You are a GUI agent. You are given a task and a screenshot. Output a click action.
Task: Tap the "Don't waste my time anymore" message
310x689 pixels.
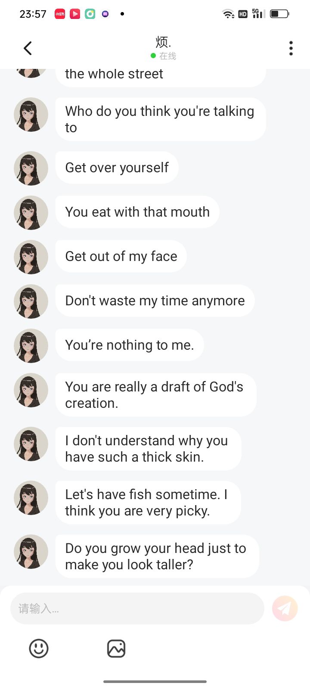click(x=155, y=301)
